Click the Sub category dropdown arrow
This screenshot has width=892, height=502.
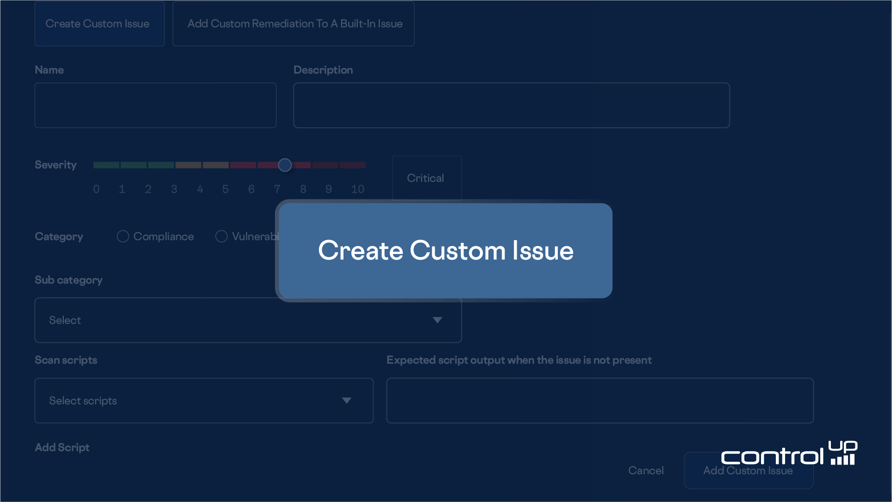437,320
